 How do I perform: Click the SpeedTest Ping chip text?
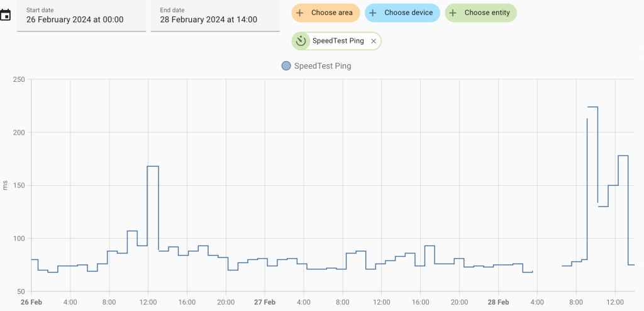pyautogui.click(x=338, y=41)
